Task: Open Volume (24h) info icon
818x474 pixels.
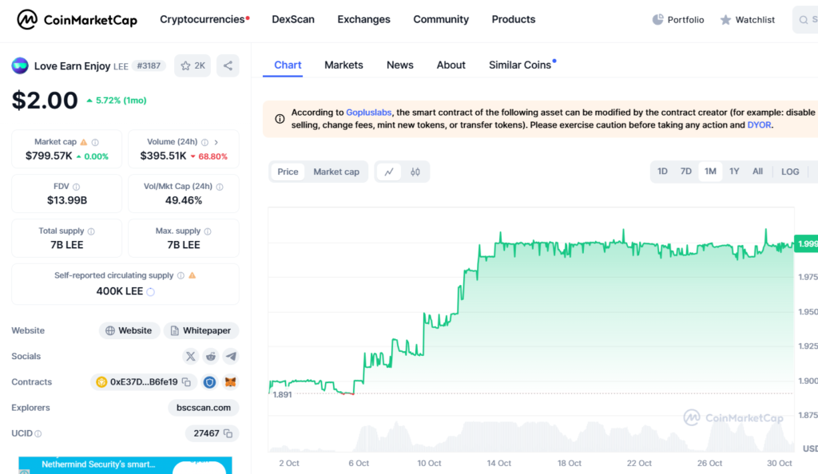Action: click(205, 142)
